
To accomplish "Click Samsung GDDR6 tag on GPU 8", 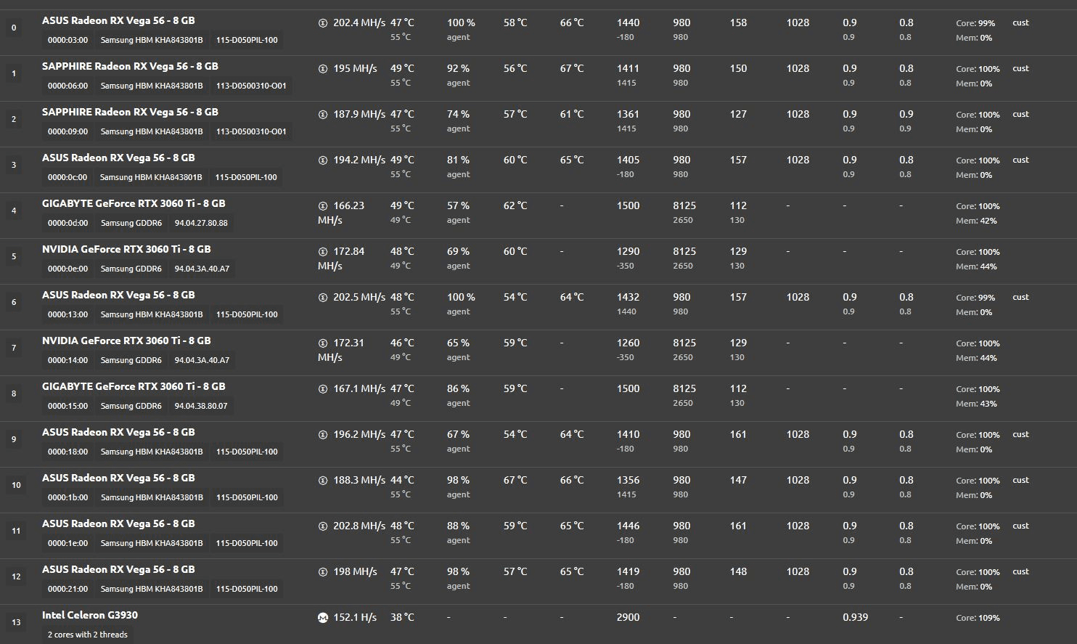I will tap(131, 406).
